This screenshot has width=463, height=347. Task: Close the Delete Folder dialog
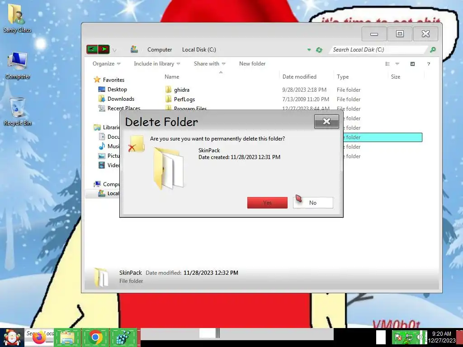pos(326,121)
